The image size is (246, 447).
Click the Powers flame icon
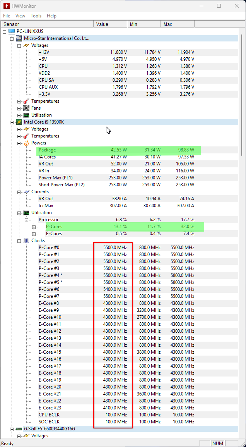pyautogui.click(x=26, y=143)
